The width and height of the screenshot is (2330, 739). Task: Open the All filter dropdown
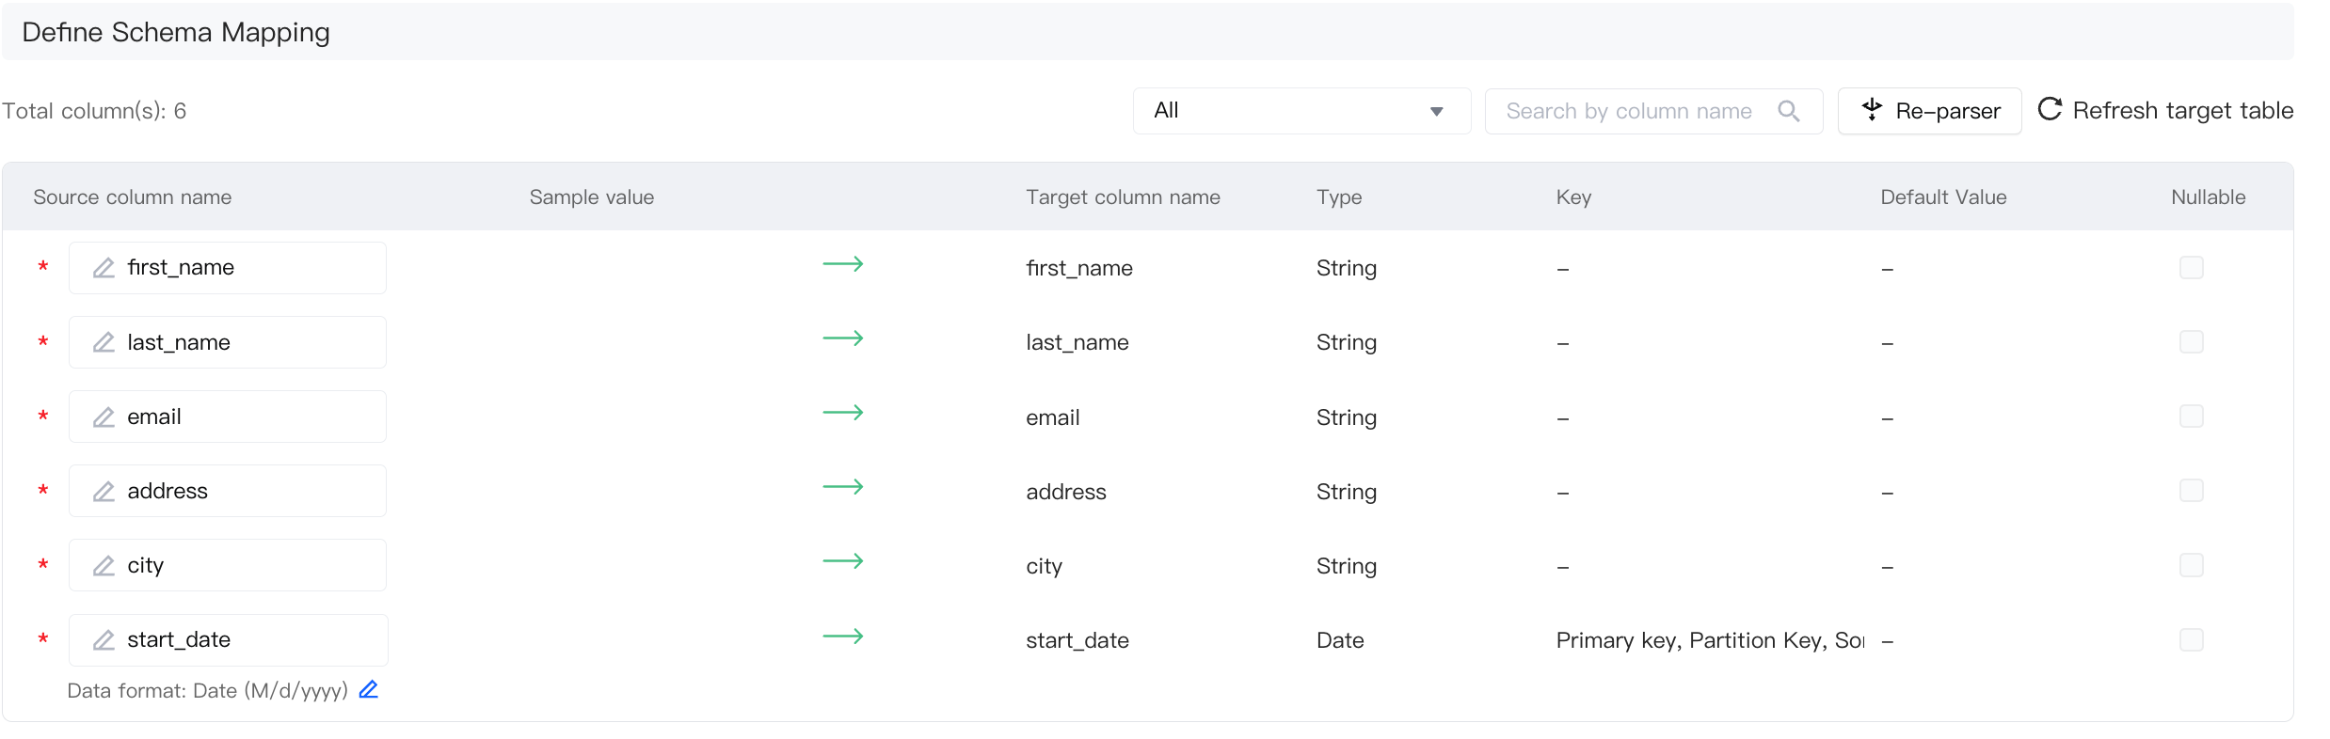(1301, 111)
